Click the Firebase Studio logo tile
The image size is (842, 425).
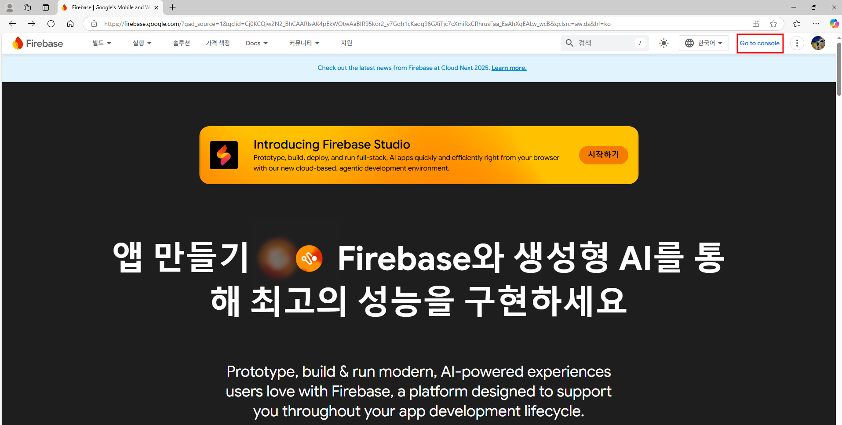pos(224,155)
